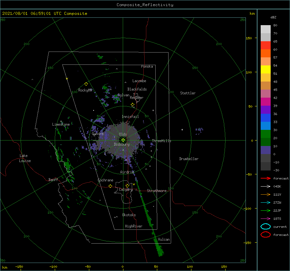Click the white cross marker west of Drumheller
Image resolution: width=290 pixels, height=271 pixels.
click(x=182, y=130)
